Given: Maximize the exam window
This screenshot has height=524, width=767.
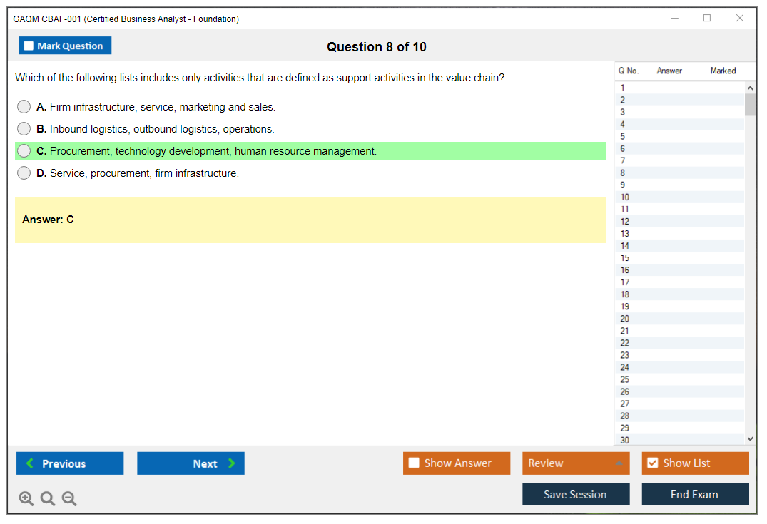Looking at the screenshot, I should [x=707, y=19].
